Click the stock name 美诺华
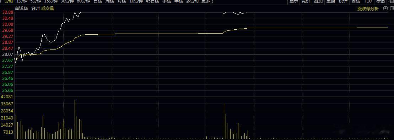The width and height of the screenshot is (394, 140). [x=21, y=8]
